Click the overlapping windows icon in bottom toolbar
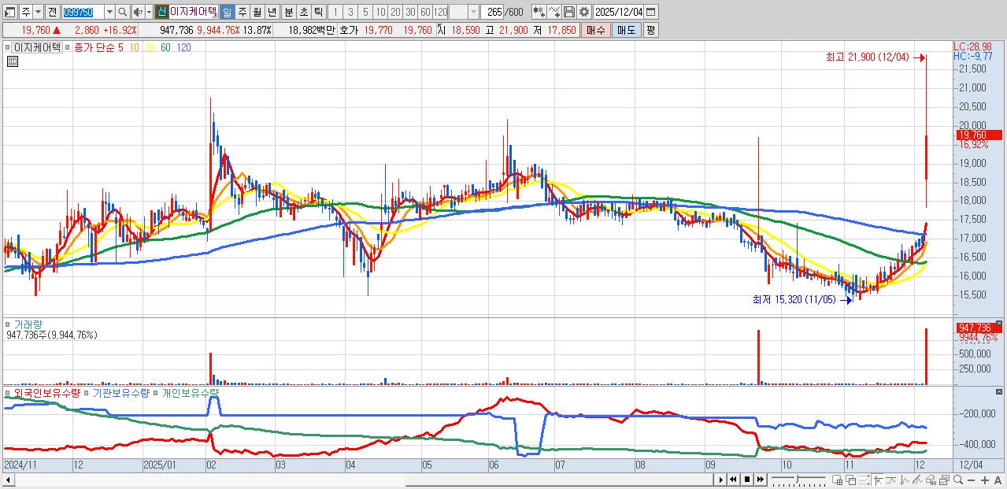Viewport: 1007px width, 489px height. point(850,480)
